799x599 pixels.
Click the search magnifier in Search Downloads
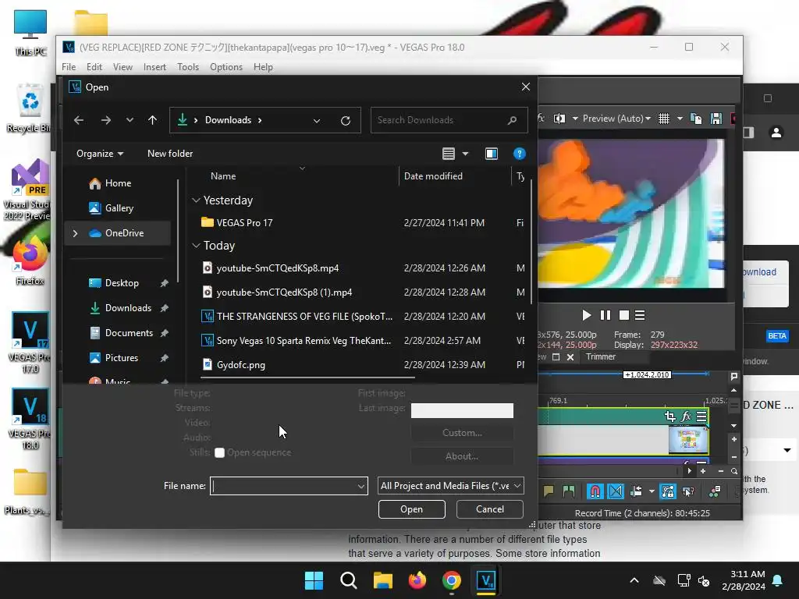(512, 120)
